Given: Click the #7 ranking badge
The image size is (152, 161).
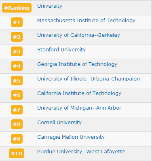Looking at the screenshot, I should point(17,110).
